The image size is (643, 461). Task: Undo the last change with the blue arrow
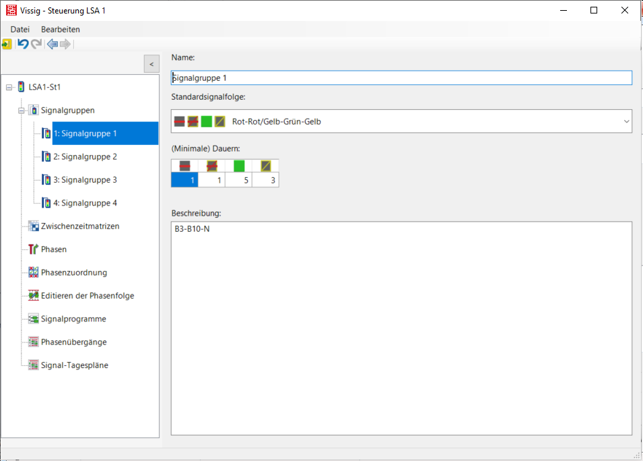click(x=23, y=44)
